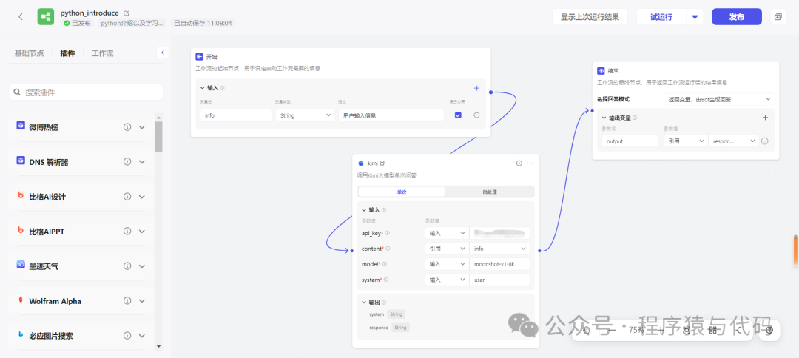
Task: Add a new input variable in 开始 node
Action: click(x=477, y=88)
